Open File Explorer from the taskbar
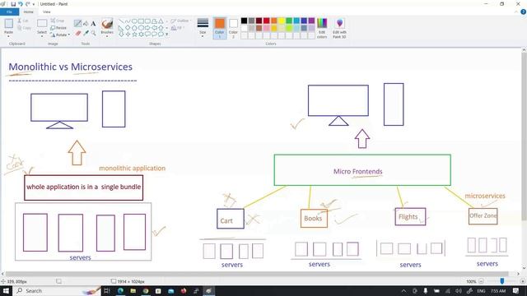Screen dimensions: 527x296 (133, 290)
